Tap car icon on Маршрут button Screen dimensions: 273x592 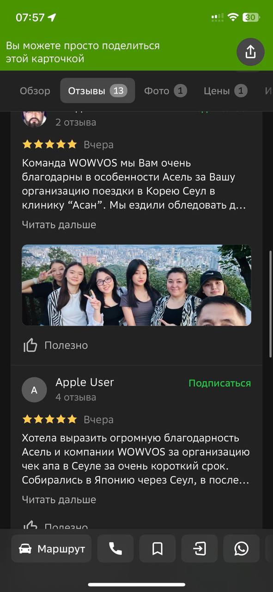[x=25, y=549]
